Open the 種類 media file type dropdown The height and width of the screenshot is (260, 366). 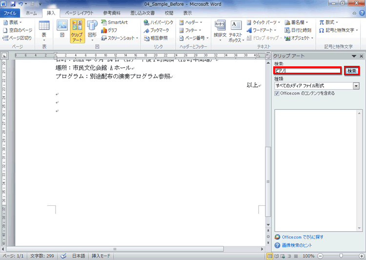point(356,86)
